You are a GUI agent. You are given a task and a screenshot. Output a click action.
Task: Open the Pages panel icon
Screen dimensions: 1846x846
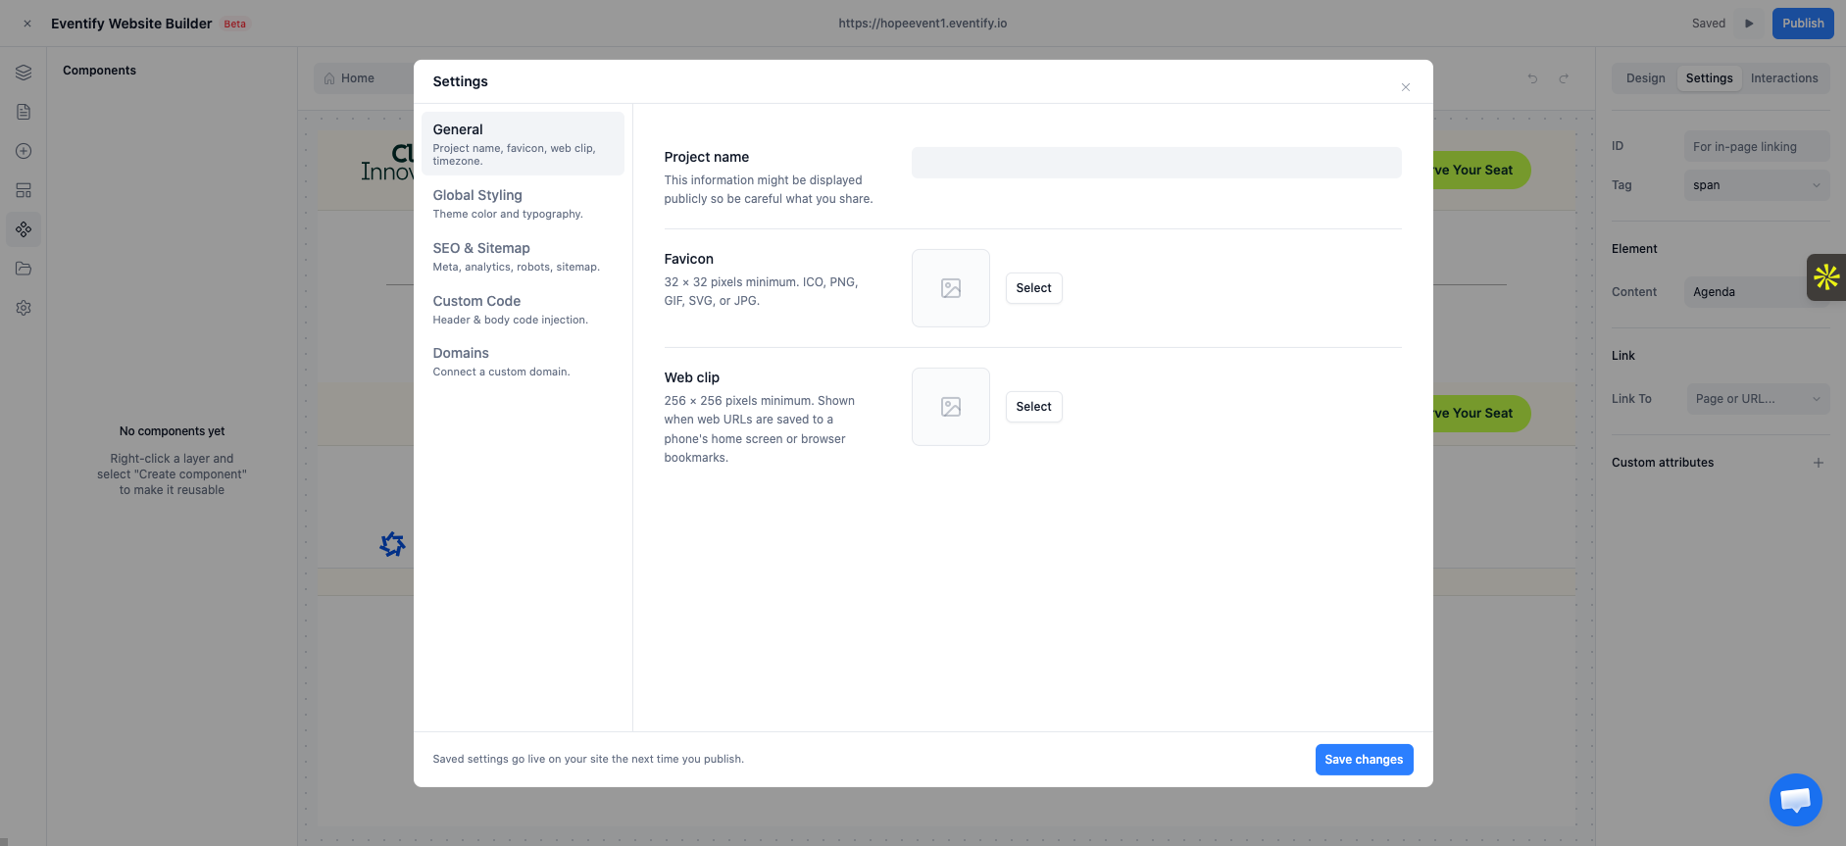click(x=24, y=112)
